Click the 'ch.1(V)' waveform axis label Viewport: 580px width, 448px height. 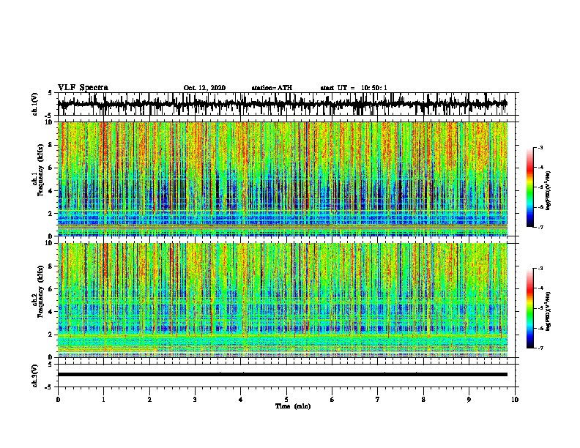pyautogui.click(x=35, y=104)
